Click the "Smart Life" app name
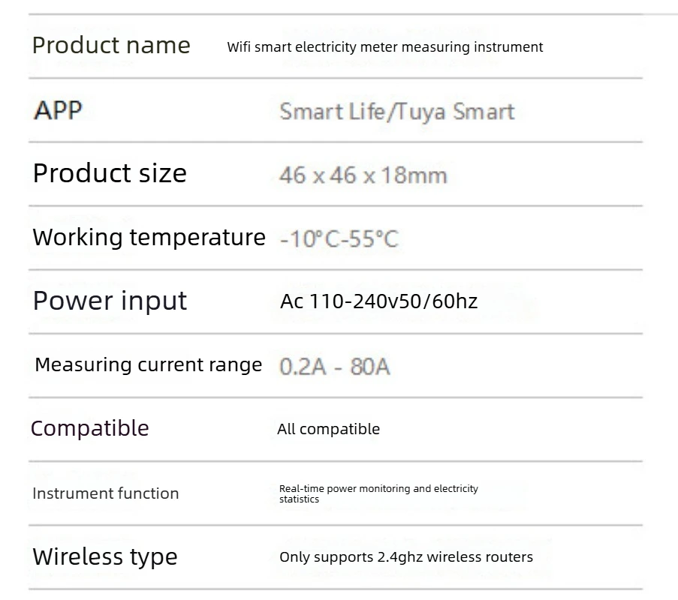This screenshot has height=600, width=678. (331, 112)
